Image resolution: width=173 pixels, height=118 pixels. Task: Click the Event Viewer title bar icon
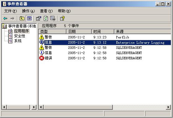pos(4,4)
